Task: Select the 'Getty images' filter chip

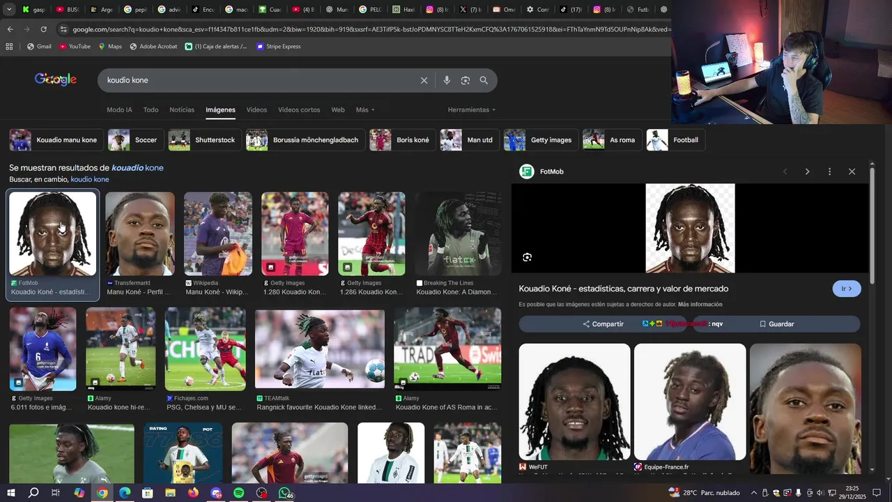Action: [541, 140]
